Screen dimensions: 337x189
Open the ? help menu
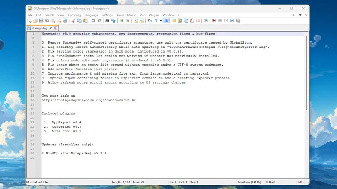tap(178, 15)
